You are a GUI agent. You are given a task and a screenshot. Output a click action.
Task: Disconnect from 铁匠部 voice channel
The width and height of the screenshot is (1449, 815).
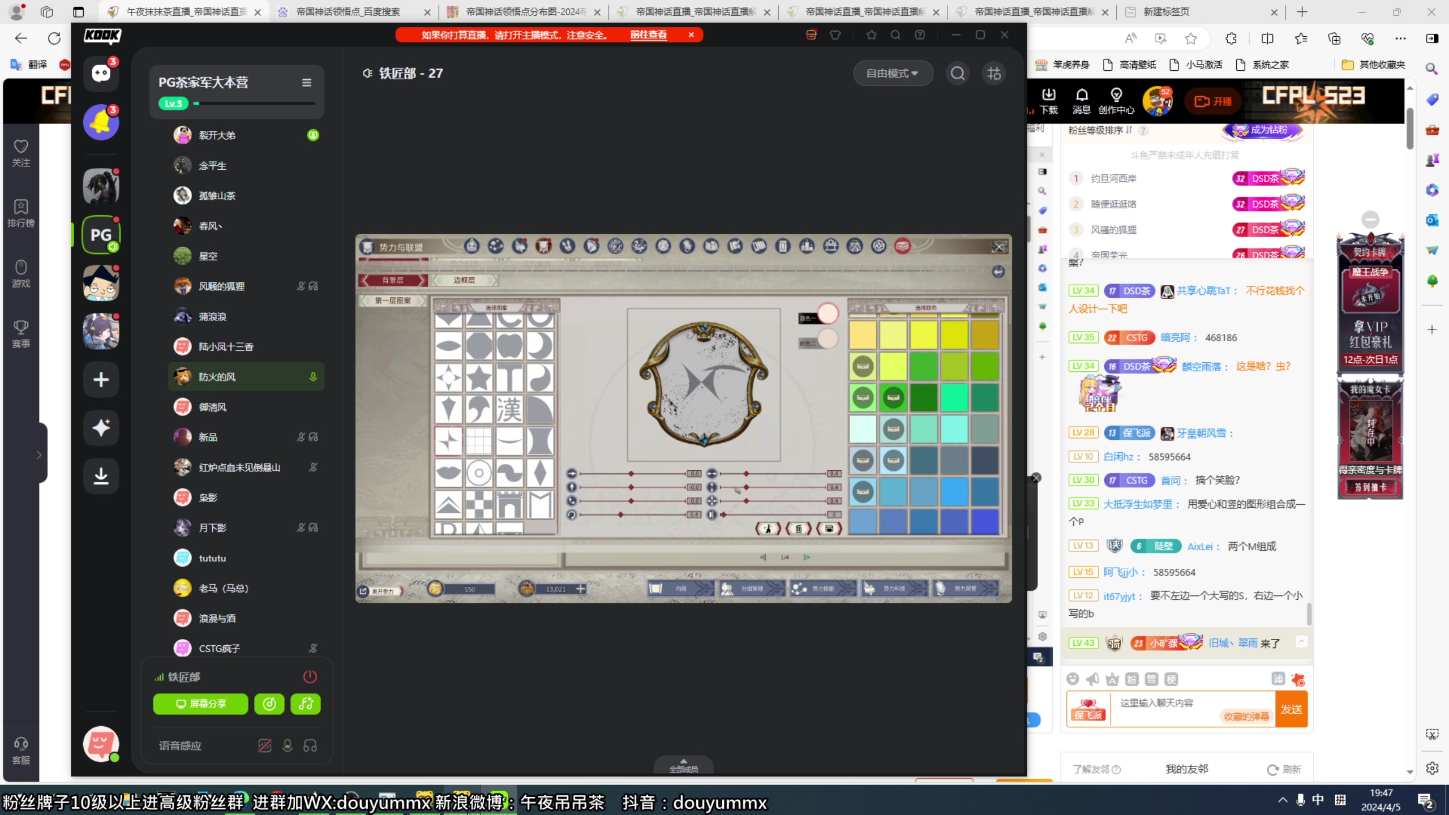[310, 676]
